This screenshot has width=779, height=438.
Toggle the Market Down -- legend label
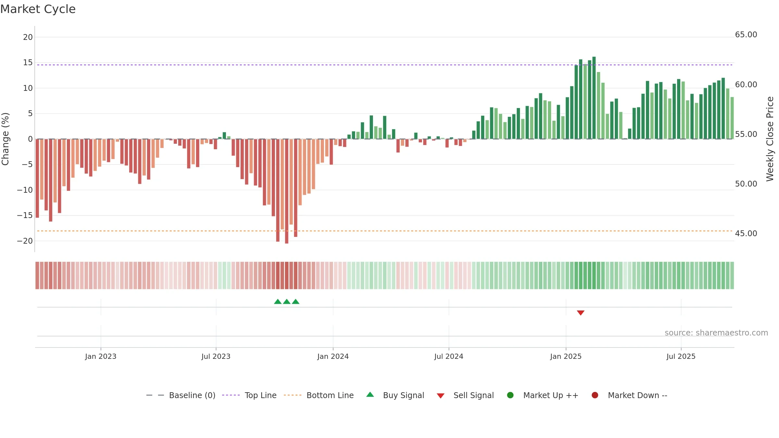point(637,395)
